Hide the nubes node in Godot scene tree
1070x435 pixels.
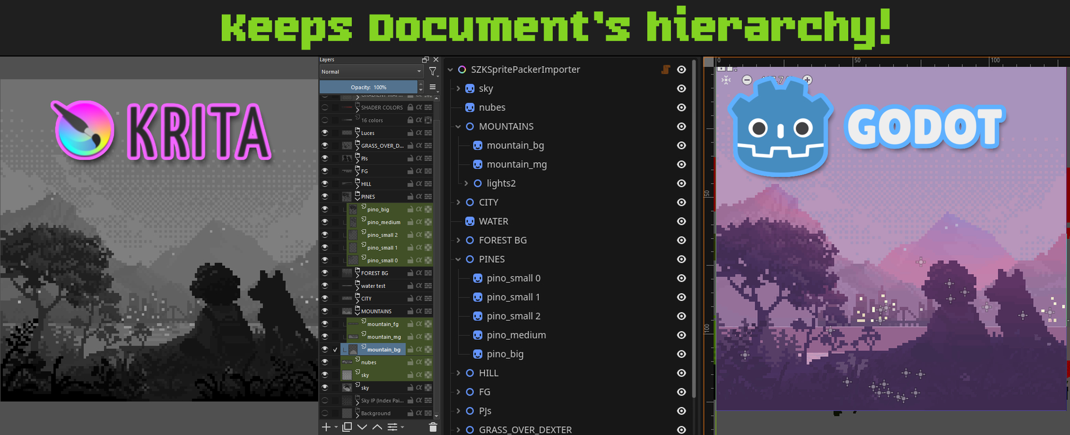[681, 107]
